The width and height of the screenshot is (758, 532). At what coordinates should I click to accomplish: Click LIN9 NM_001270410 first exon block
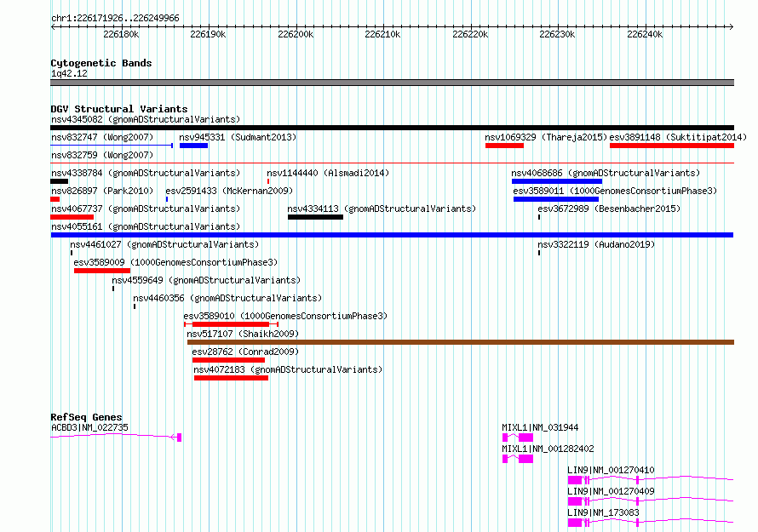click(575, 480)
